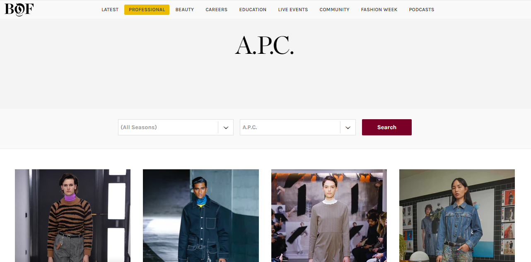
Task: Visit the Live Events page
Action: click(x=293, y=10)
